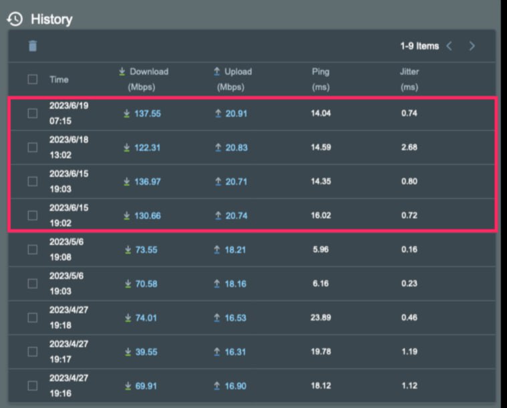Click the 1-9 Items pagination label
507x408 pixels.
[x=419, y=46]
